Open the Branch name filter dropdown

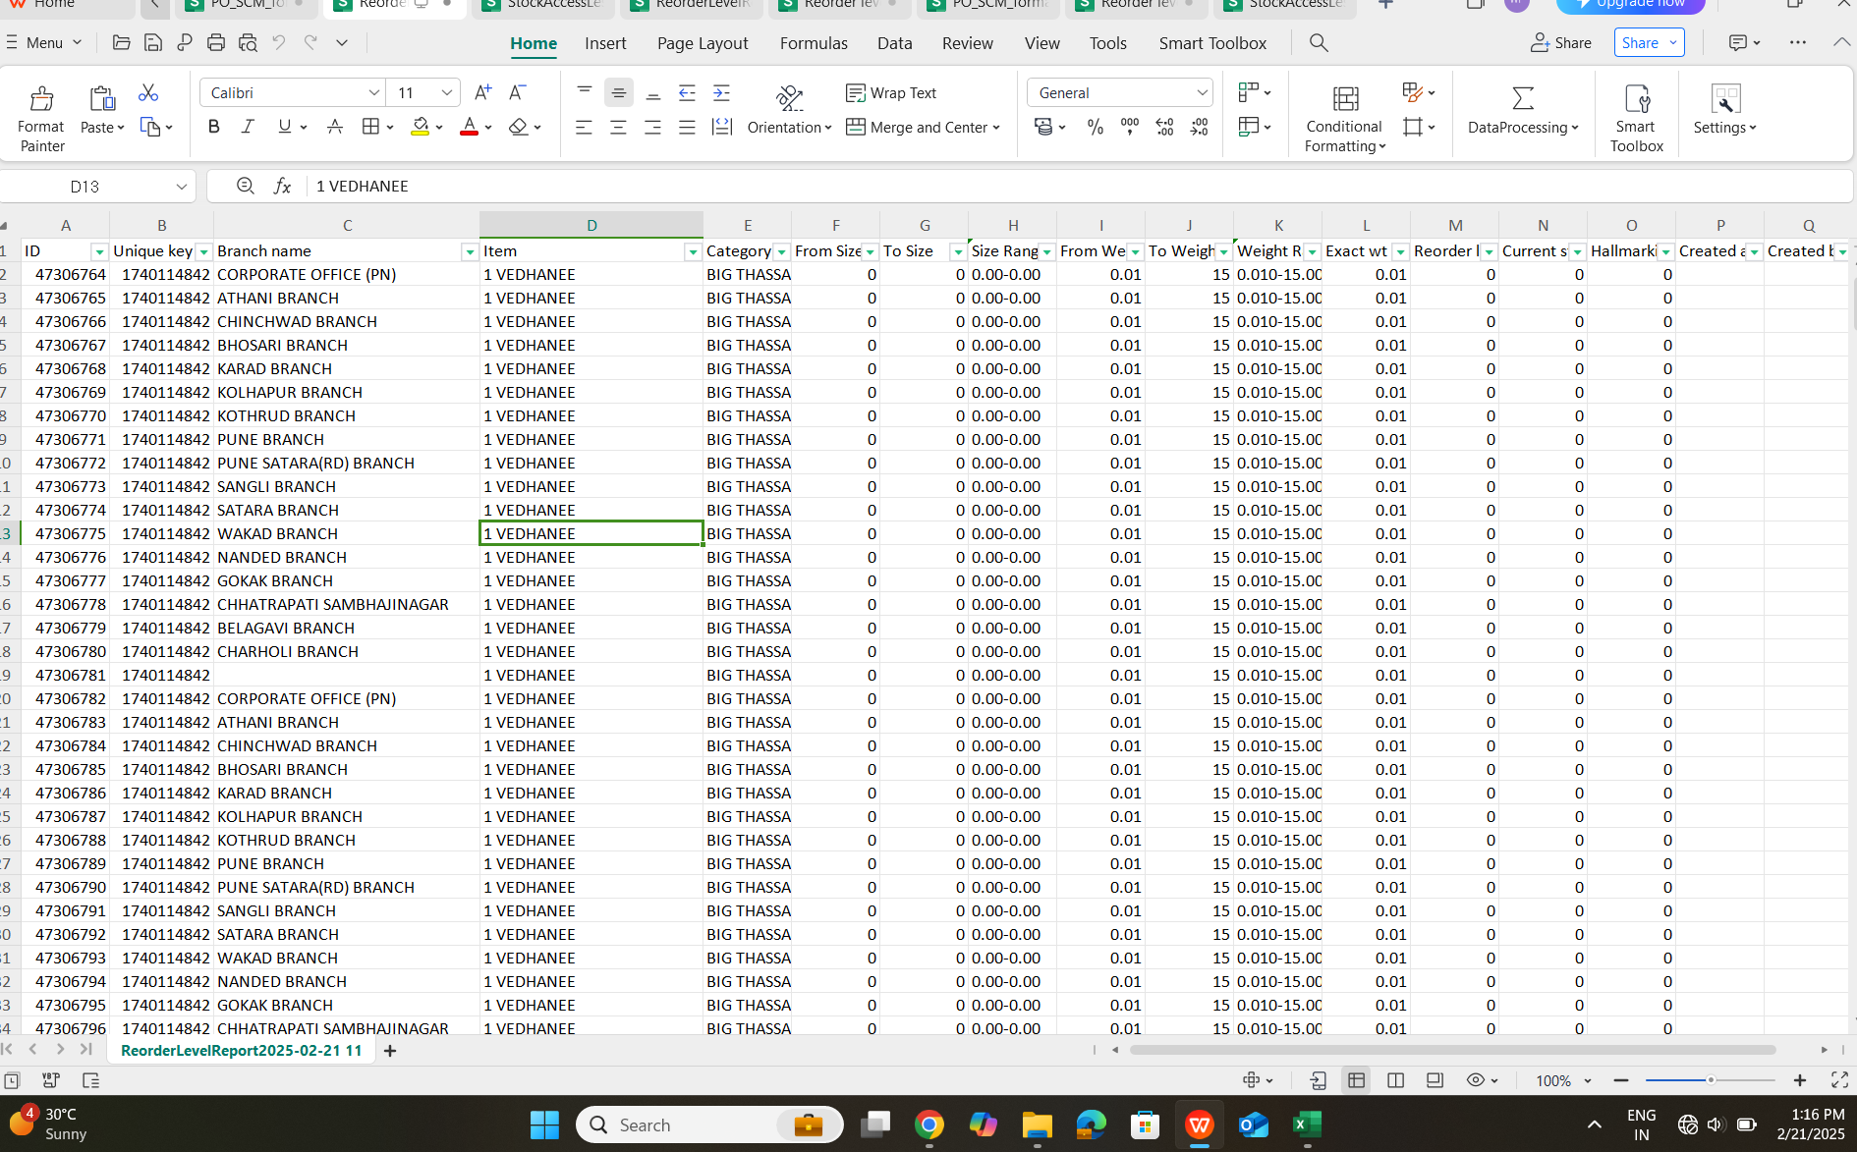pyautogui.click(x=470, y=252)
